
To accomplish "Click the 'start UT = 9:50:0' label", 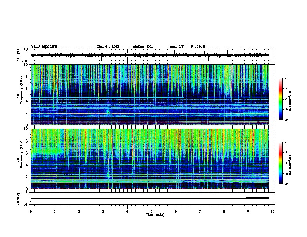I will 187,46.
